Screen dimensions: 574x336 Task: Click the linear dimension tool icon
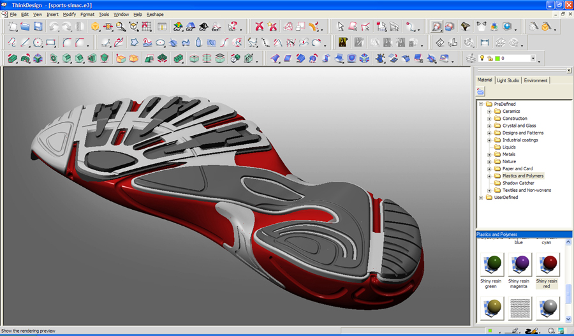point(485,43)
